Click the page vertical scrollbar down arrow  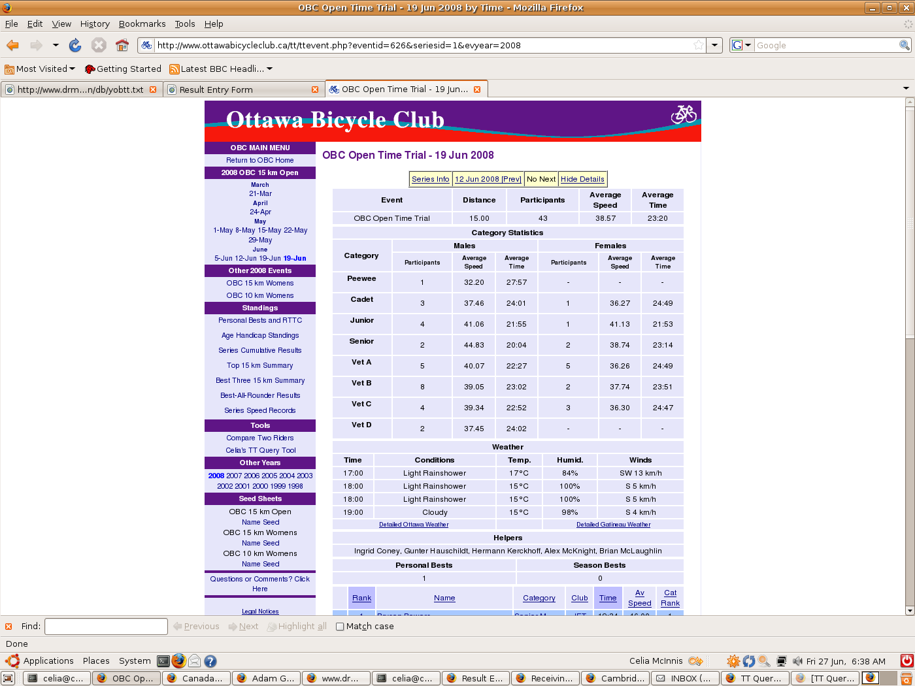pyautogui.click(x=909, y=610)
